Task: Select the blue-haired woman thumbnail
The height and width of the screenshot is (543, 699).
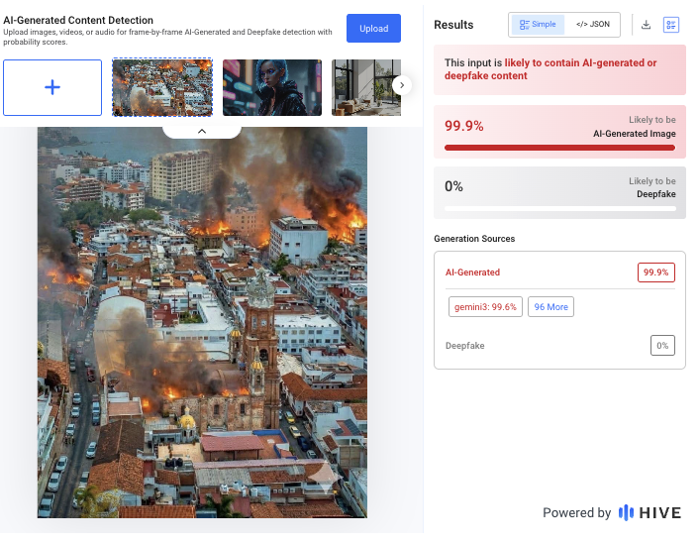Action: tap(272, 87)
